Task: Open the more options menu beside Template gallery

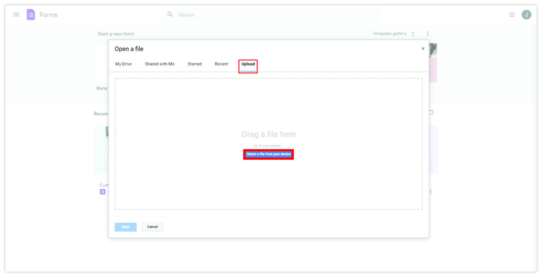Action: [x=428, y=34]
